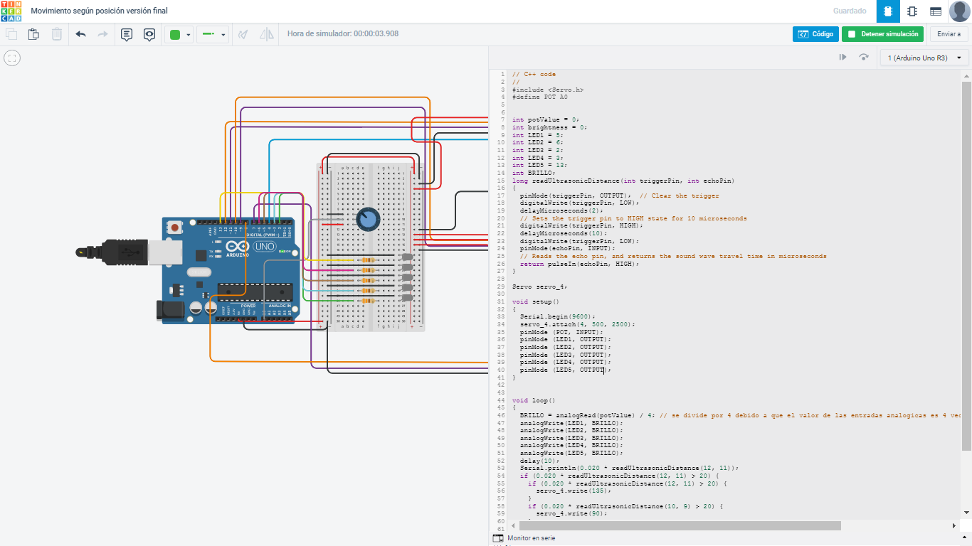Toggle the Código editor panel

coord(815,34)
